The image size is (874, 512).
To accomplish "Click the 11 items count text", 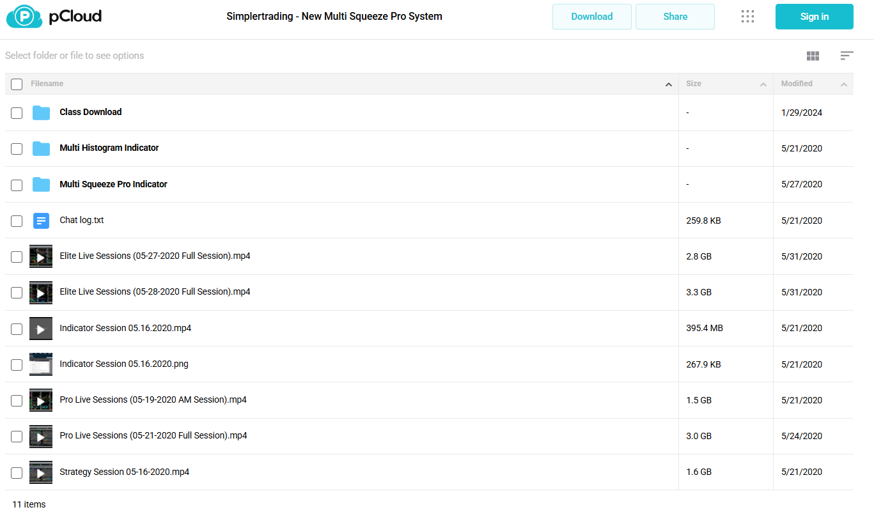I will tap(29, 504).
